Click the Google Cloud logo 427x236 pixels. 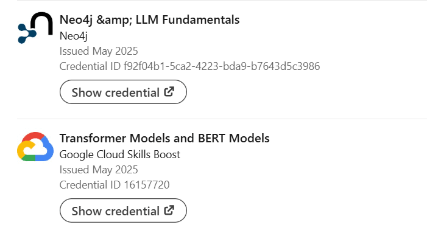(x=35, y=147)
